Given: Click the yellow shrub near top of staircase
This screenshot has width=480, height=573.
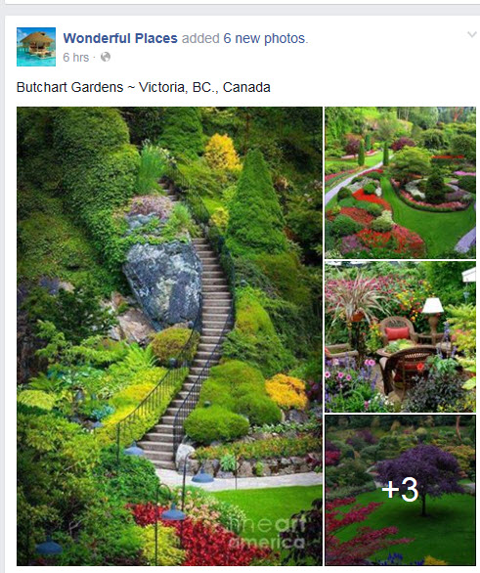Looking at the screenshot, I should click(222, 153).
